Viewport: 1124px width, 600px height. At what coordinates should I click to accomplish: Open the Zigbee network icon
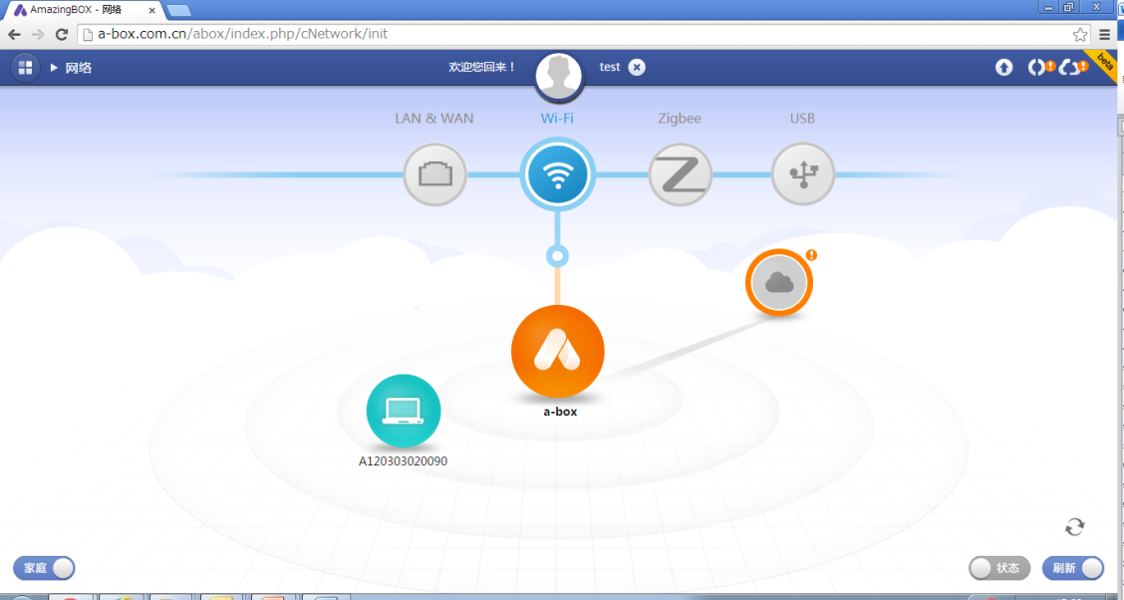pyautogui.click(x=680, y=175)
